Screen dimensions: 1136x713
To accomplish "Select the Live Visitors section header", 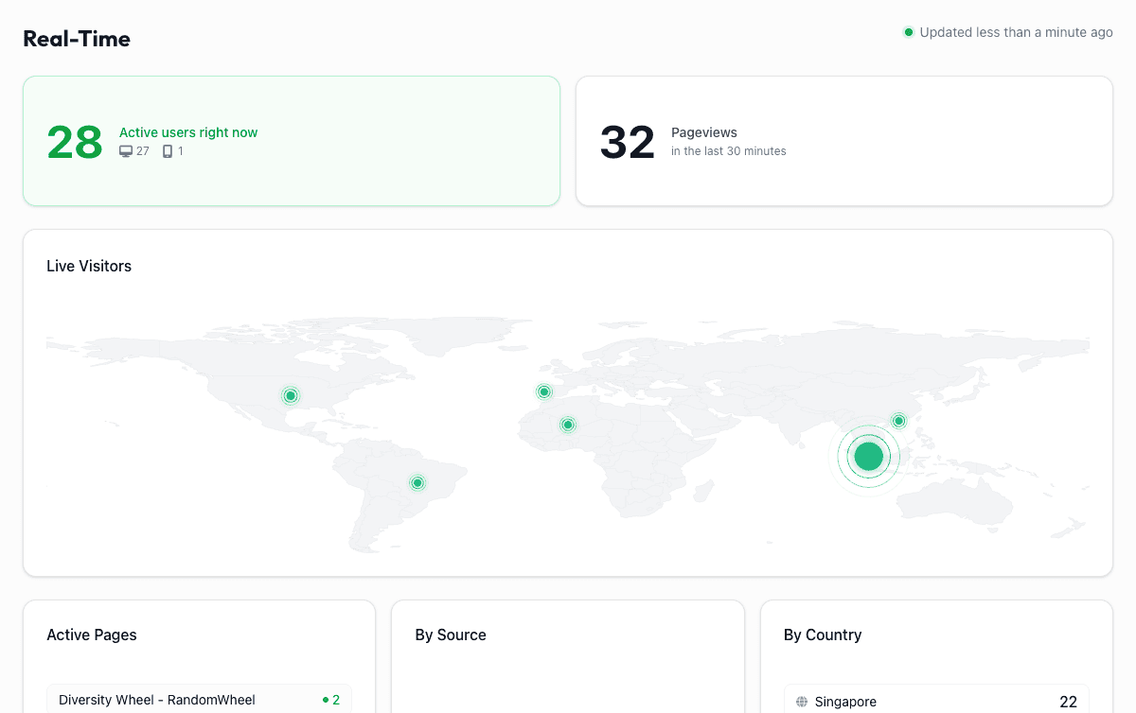I will [x=89, y=266].
